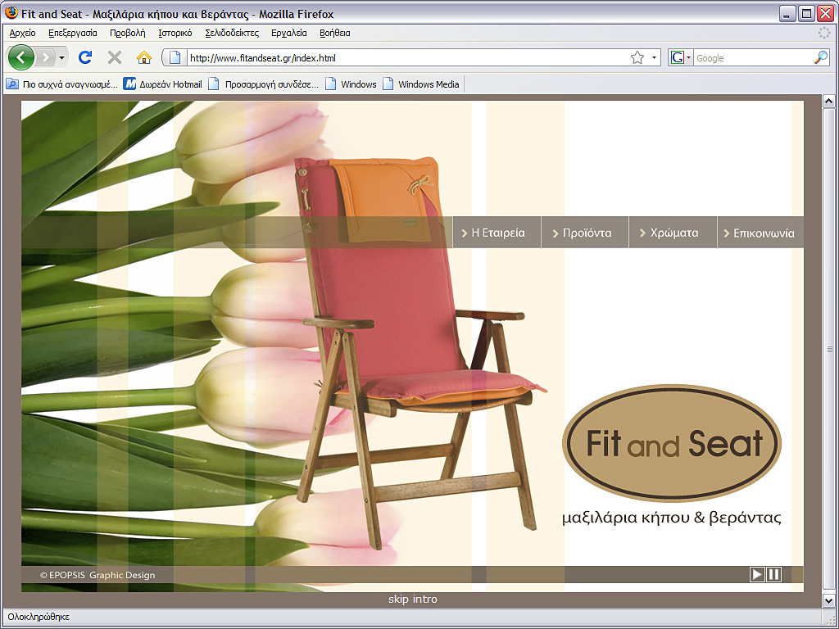839x629 pixels.
Task: Click the Firefox icon in the title bar
Action: [11, 13]
